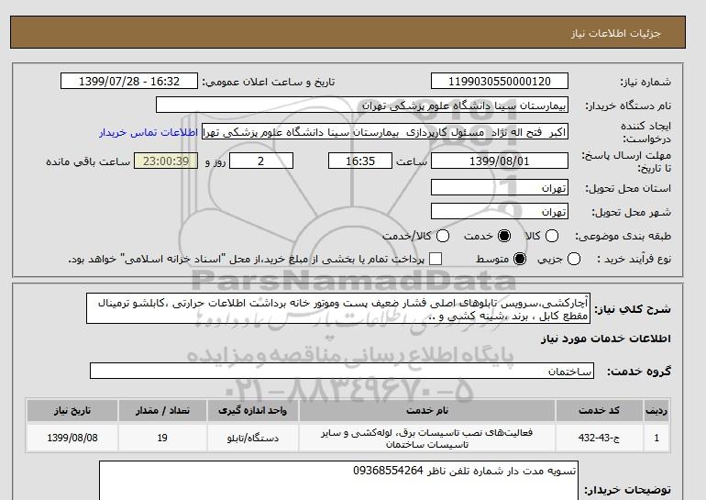Click the delivery province field تهران
The height and width of the screenshot is (500, 706).
[x=500, y=188]
